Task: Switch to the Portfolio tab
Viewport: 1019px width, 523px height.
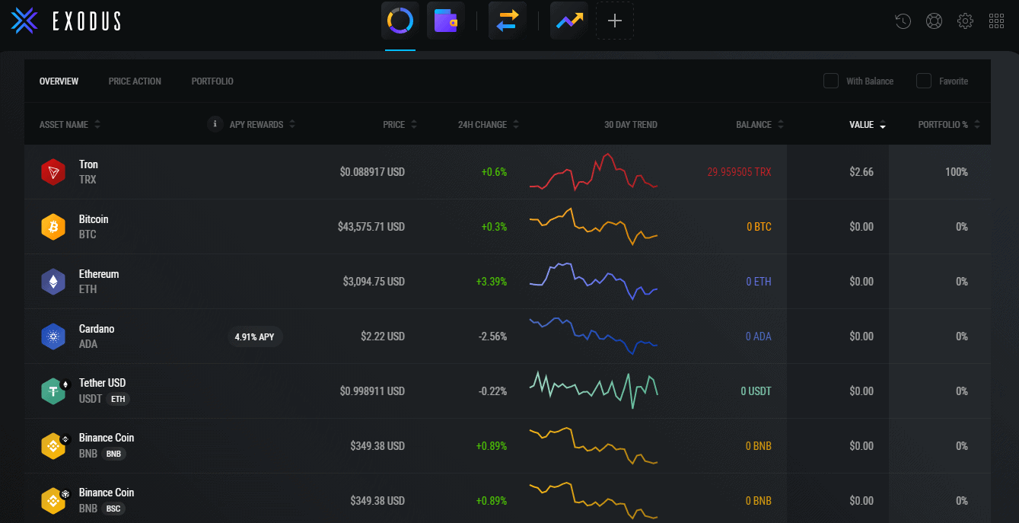Action: pyautogui.click(x=212, y=81)
